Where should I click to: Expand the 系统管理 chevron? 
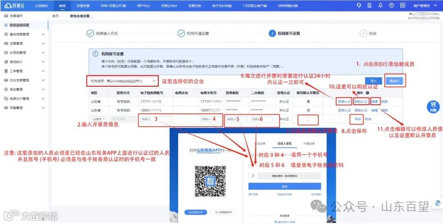43,90
